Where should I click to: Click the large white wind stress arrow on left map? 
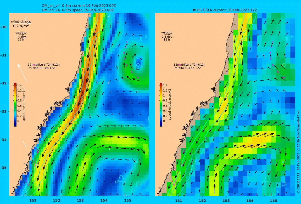pos(22,73)
